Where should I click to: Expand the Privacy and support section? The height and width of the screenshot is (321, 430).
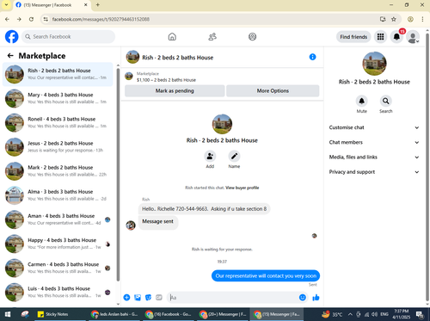[x=374, y=172]
